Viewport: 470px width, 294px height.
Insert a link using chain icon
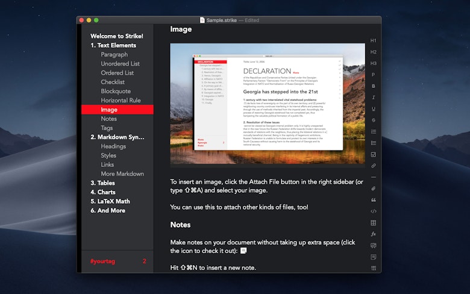click(373, 166)
